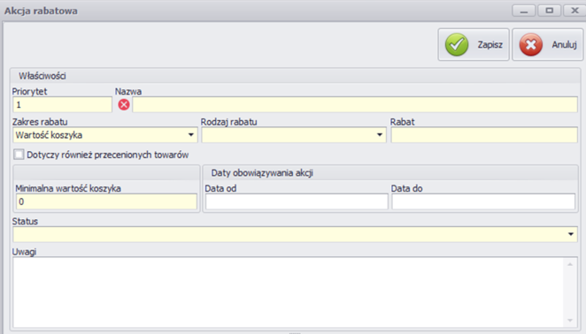Viewport: 586px width, 334px height.
Task: Click the red error icon beside Nazwa
Action: [x=124, y=105]
